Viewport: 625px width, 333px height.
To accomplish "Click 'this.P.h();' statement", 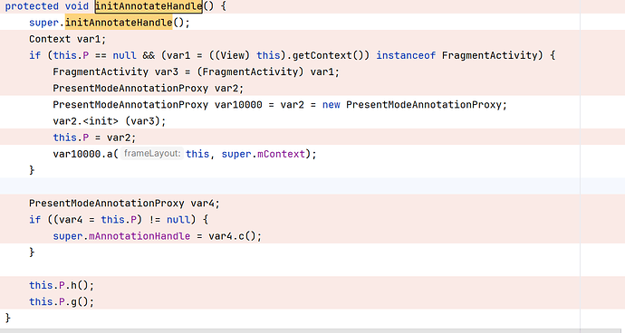I will pyautogui.click(x=62, y=285).
